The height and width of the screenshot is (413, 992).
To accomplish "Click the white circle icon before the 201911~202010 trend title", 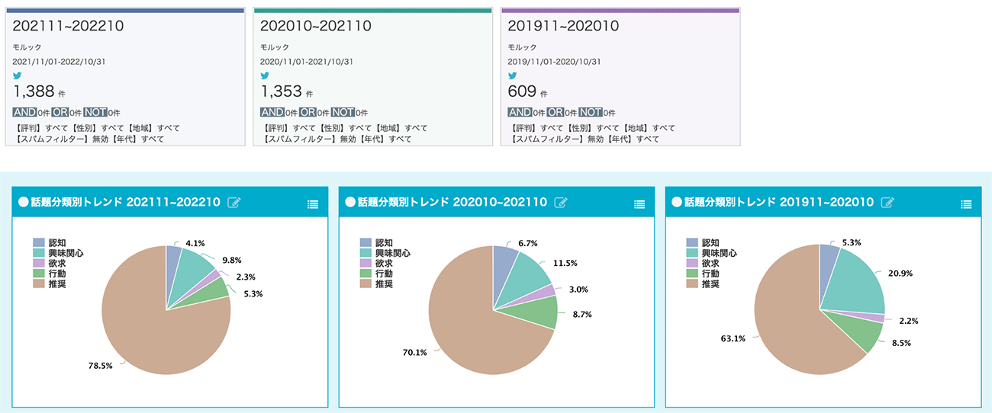I will point(676,203).
